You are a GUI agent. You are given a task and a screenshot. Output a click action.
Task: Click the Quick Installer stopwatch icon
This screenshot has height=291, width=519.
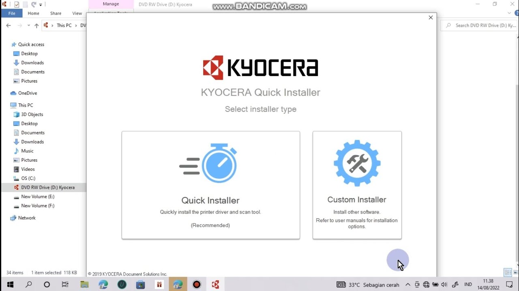pyautogui.click(x=208, y=163)
